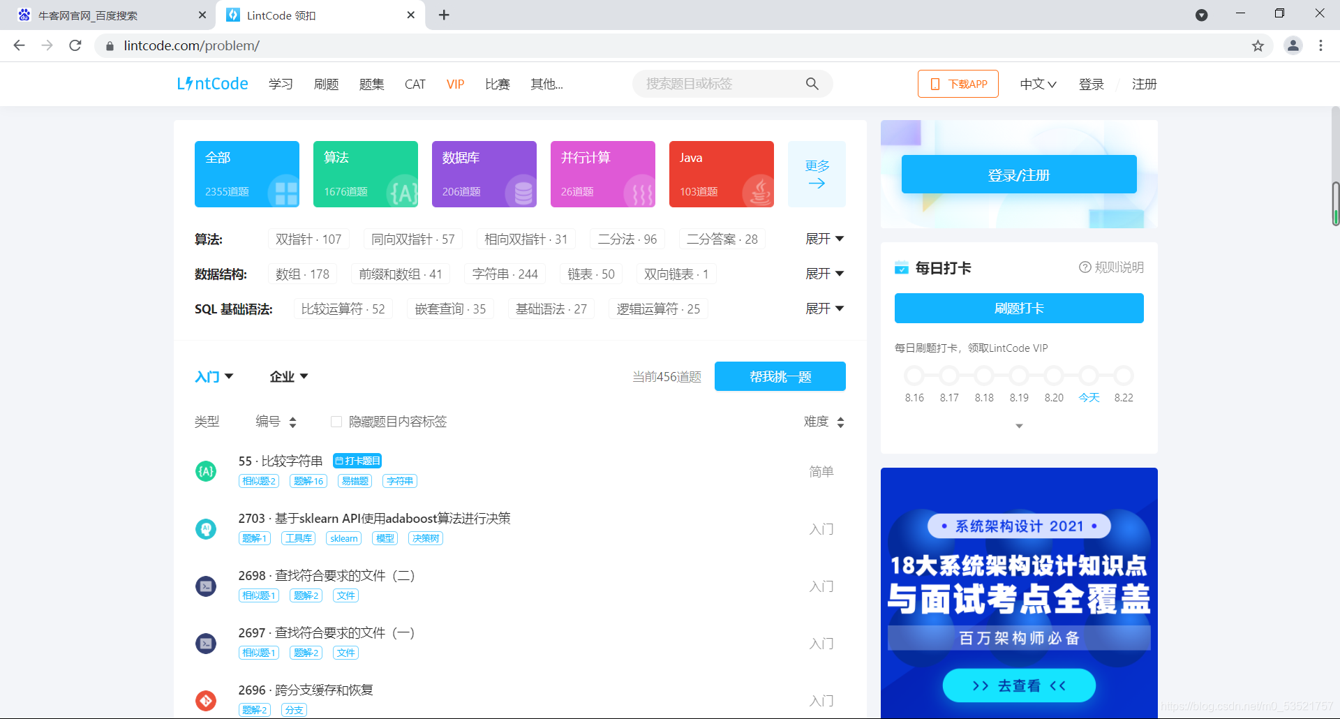Click the 刷题打卡 button
The height and width of the screenshot is (719, 1340).
coord(1019,308)
